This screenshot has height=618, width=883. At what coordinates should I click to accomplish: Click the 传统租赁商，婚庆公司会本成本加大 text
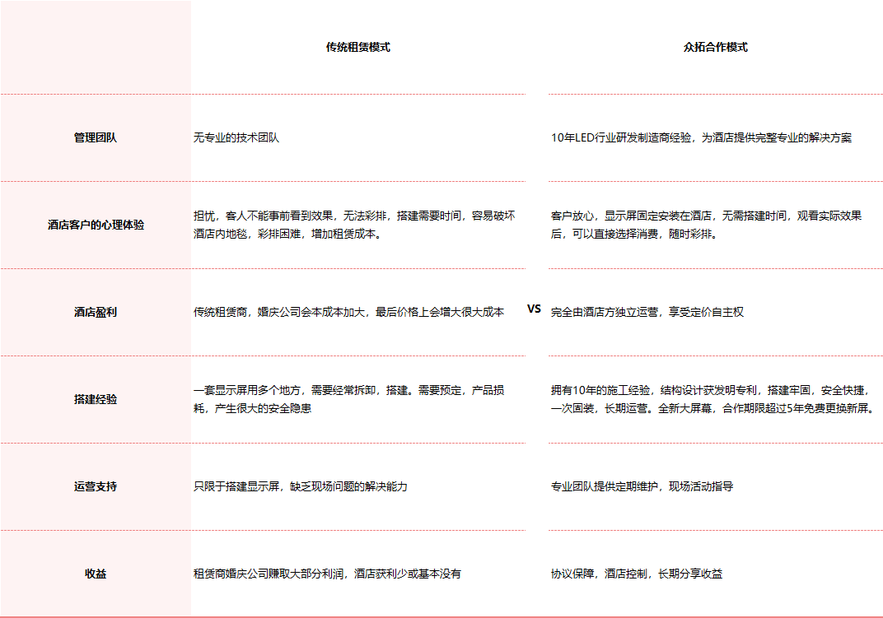coord(348,313)
